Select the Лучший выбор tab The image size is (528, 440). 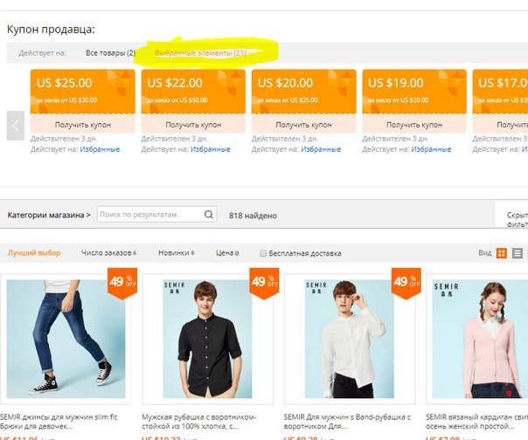tap(34, 253)
